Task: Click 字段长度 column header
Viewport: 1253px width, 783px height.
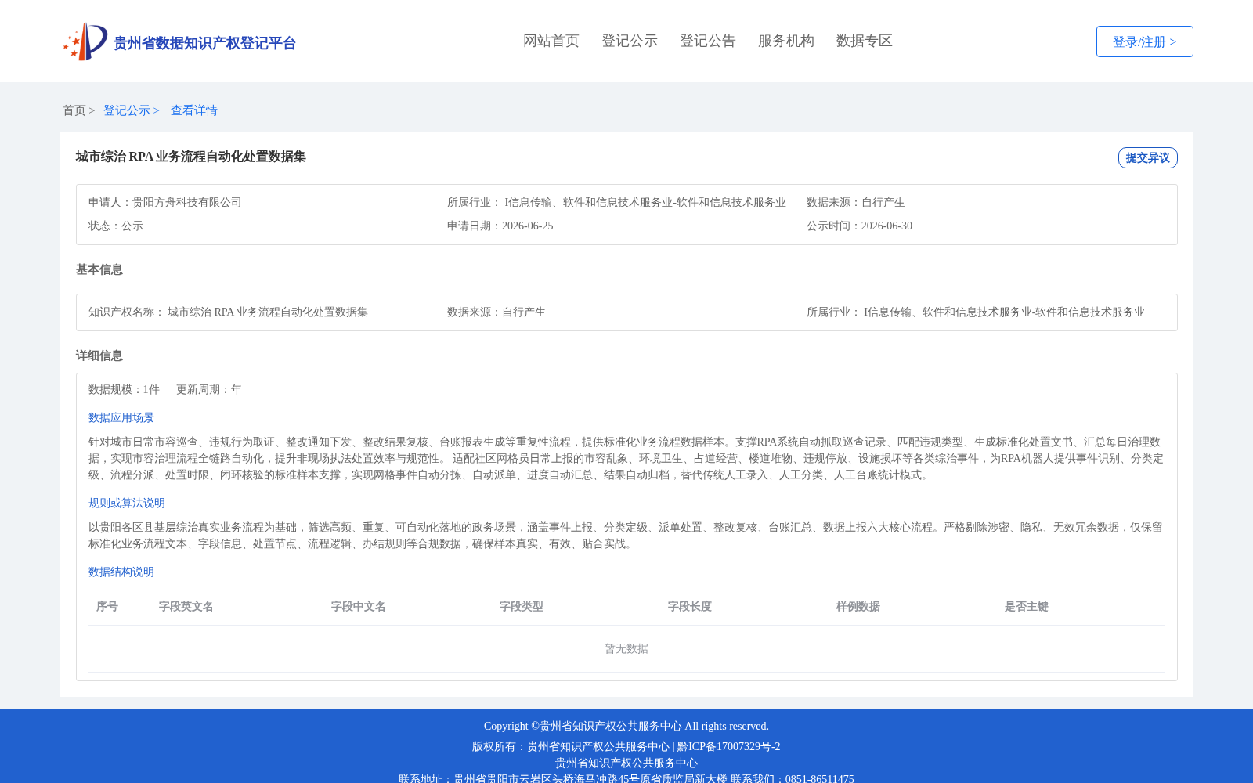Action: tap(690, 606)
